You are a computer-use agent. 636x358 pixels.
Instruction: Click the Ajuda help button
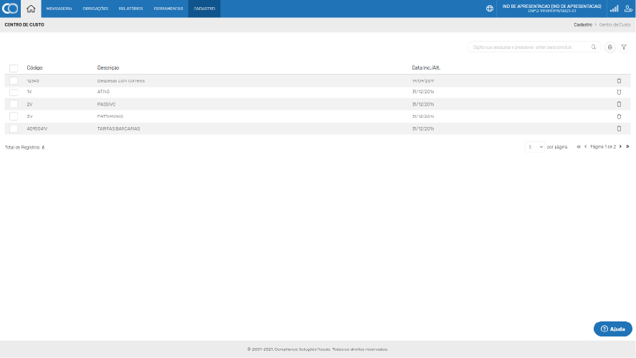click(612, 329)
